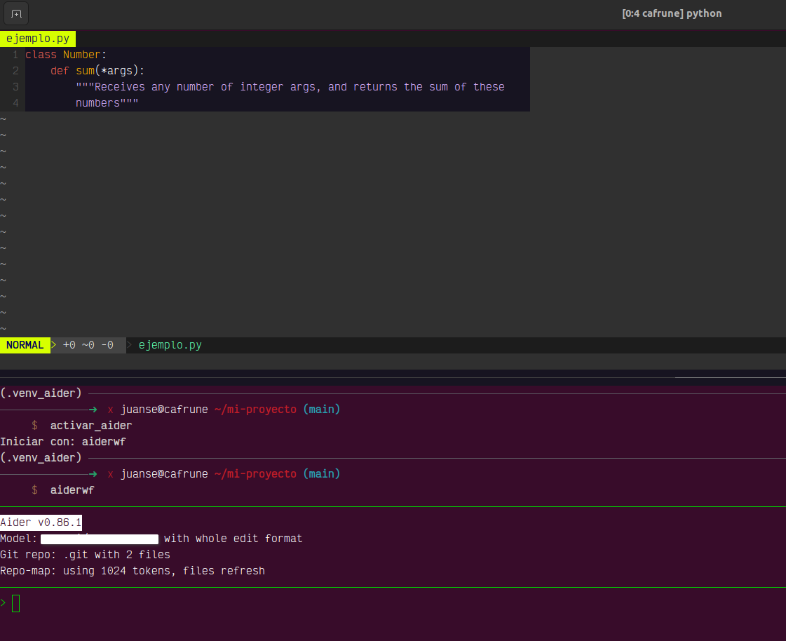This screenshot has height=641, width=786.
Task: Place cursor on the def sum(*args) line
Action: pos(97,71)
